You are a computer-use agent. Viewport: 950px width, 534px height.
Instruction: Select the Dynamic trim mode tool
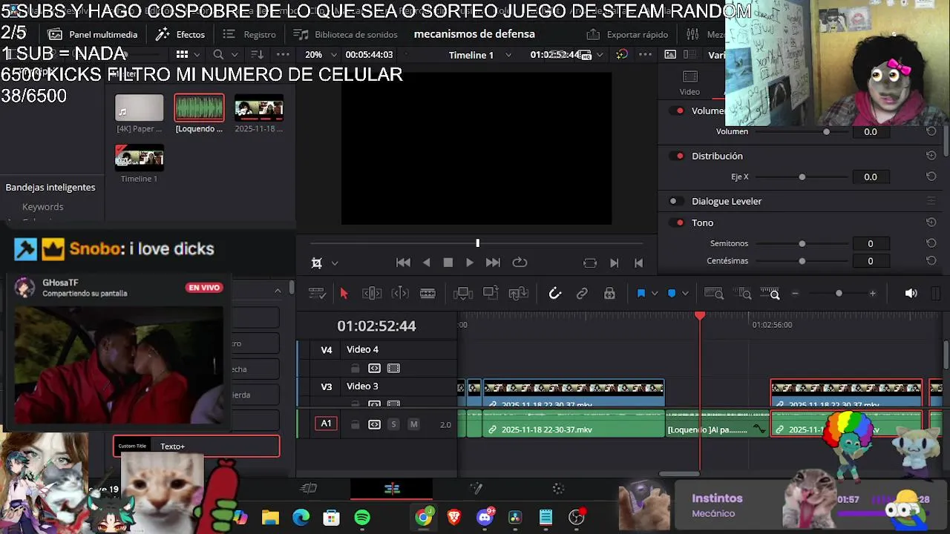(x=400, y=294)
